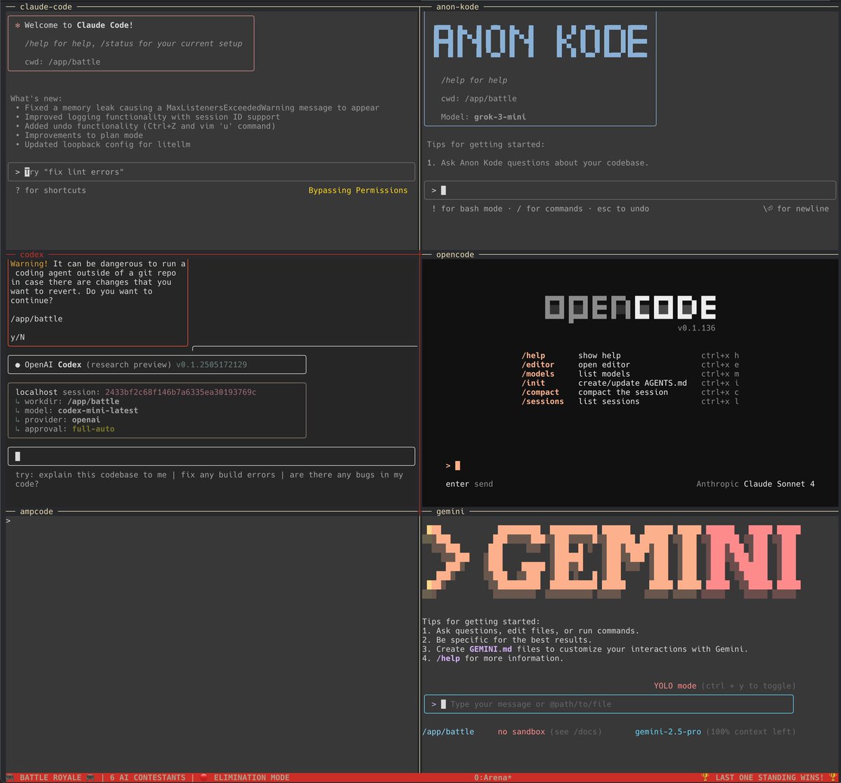Viewport: 841px width, 783px height.
Task: Click 'Fixed a memory leak' changelog line
Action: [x=197, y=108]
